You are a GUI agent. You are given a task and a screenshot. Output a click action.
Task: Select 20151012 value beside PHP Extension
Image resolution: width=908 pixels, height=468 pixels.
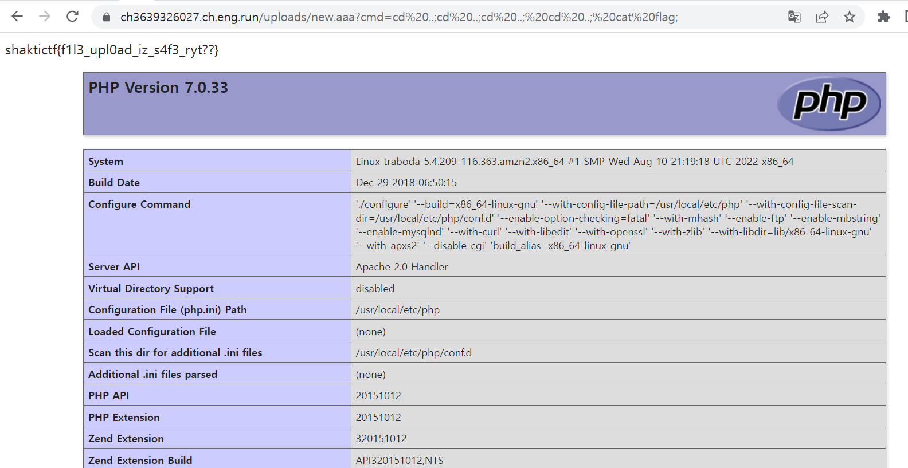[378, 418]
